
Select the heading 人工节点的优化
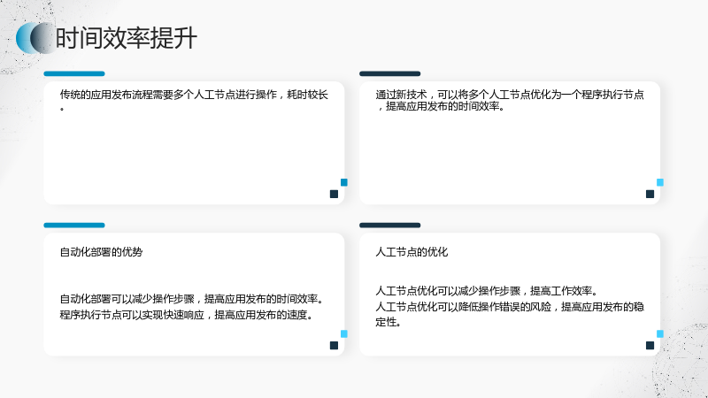[412, 252]
